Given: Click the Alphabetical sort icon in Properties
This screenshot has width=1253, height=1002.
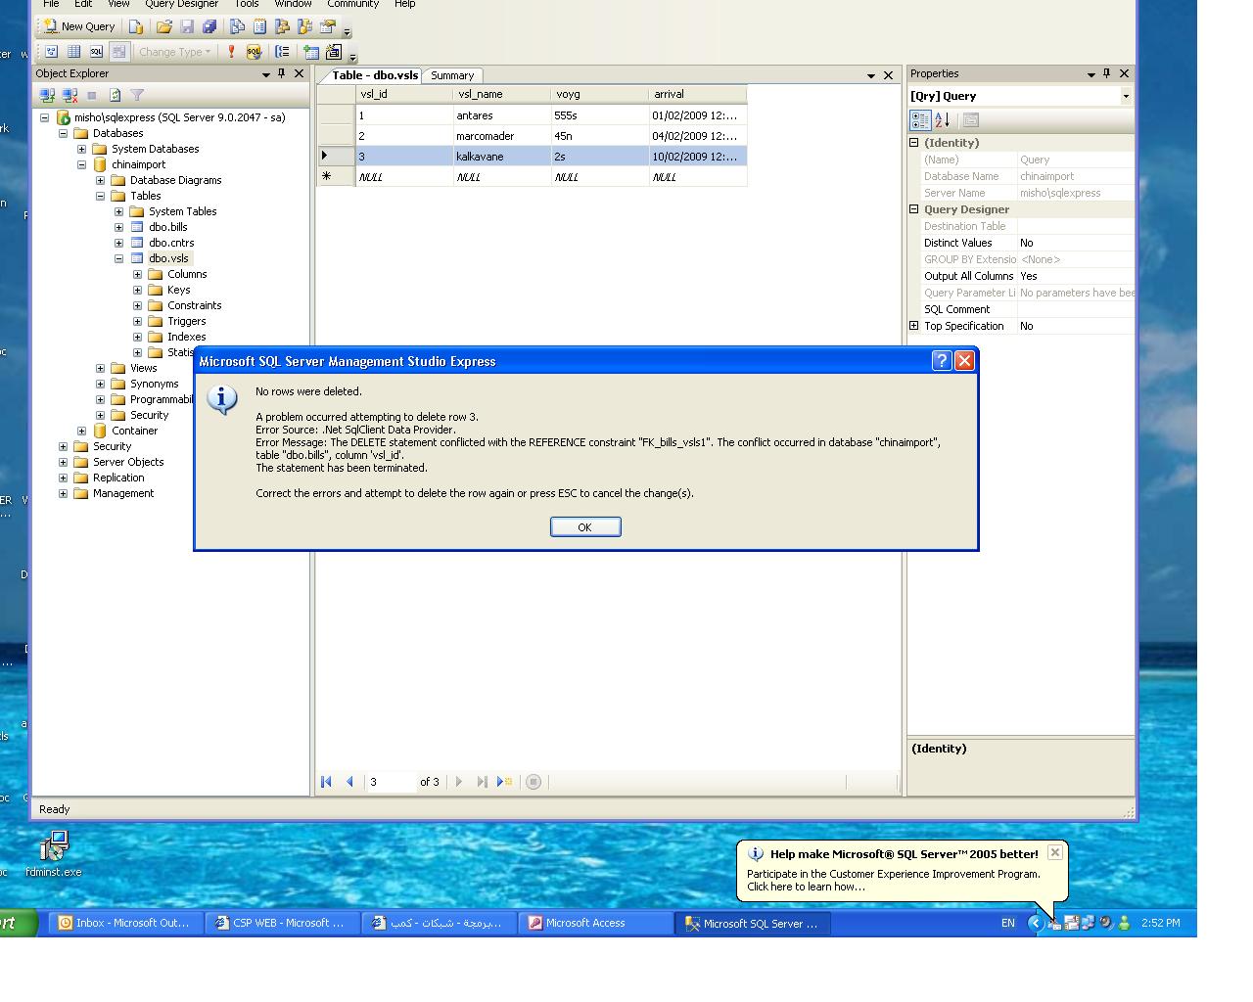Looking at the screenshot, I should tap(943, 119).
